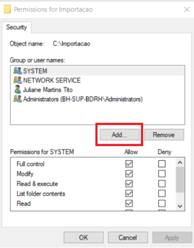Toggle Allow checkbox for Full control
Screen dimensions: 194x248
[x=129, y=164]
